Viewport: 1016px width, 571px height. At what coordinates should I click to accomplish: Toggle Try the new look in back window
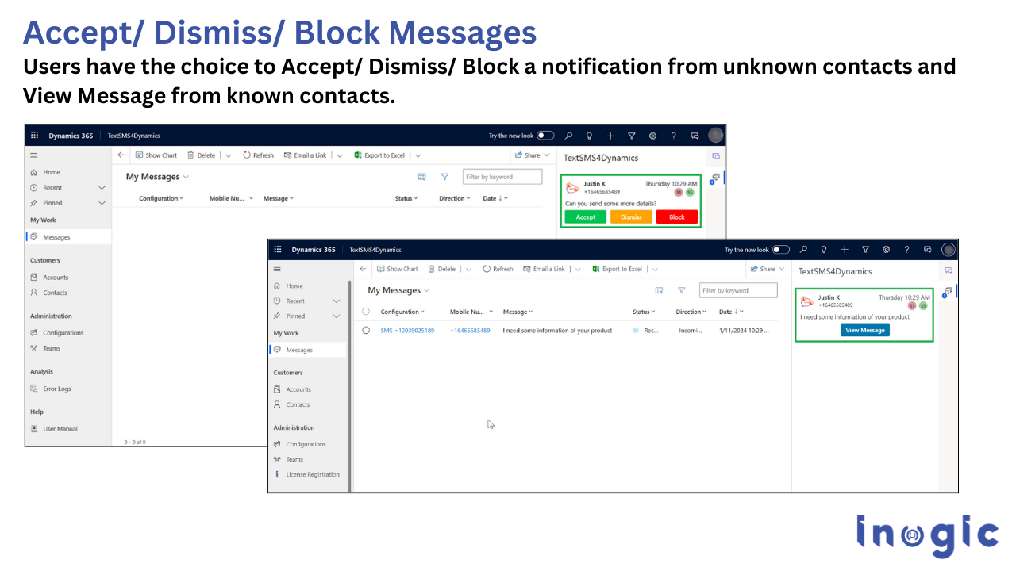545,136
